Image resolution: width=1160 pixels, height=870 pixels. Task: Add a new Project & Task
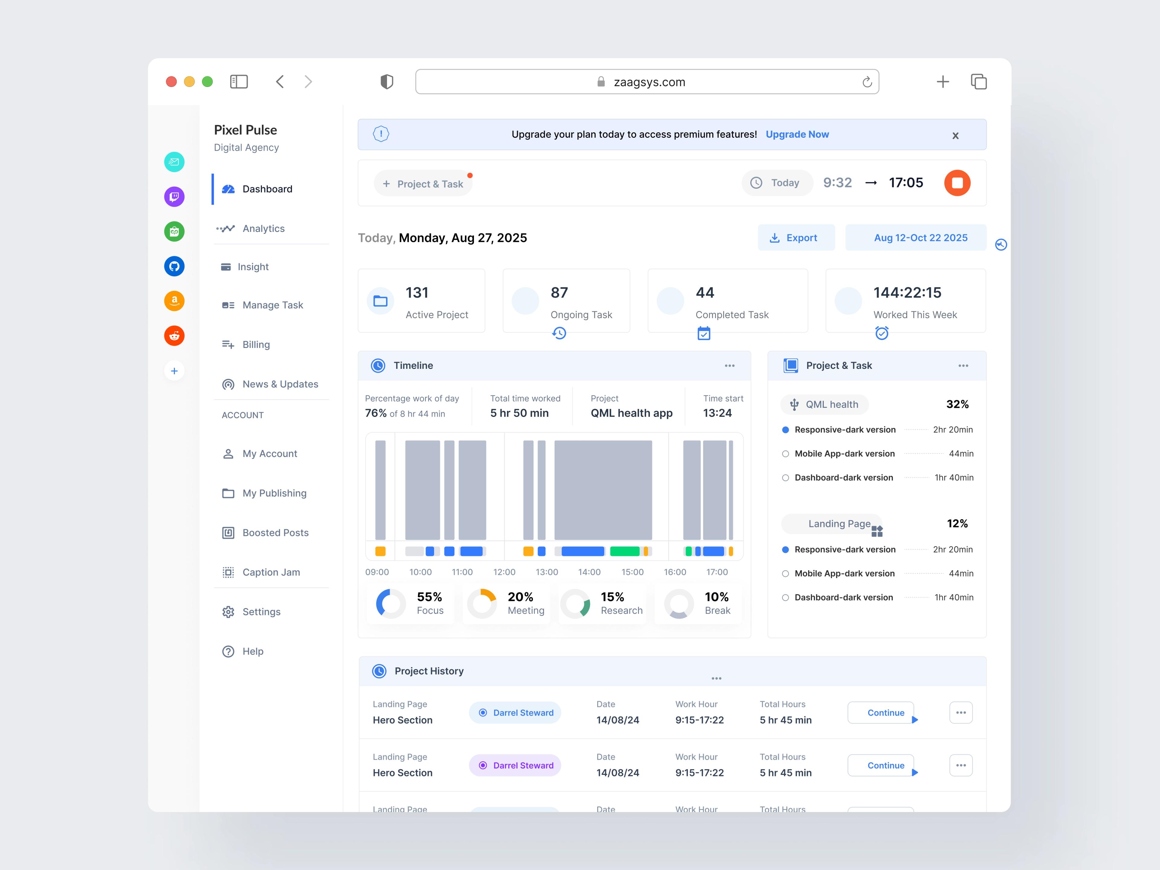click(423, 184)
